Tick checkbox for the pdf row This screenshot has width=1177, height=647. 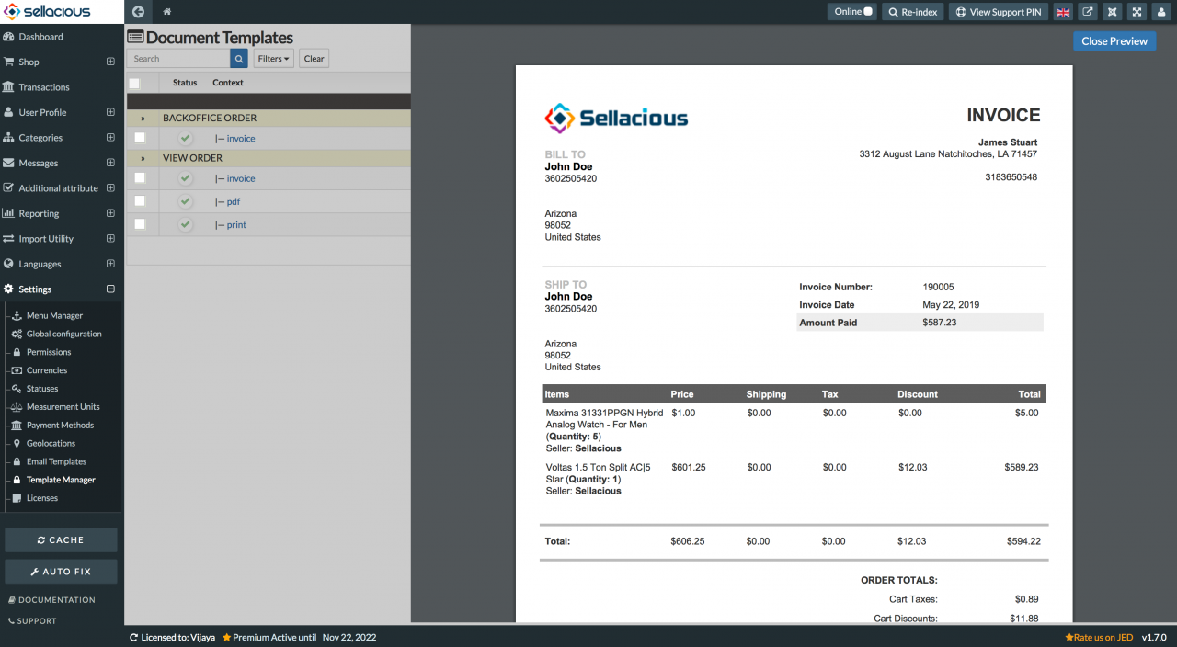(x=140, y=201)
